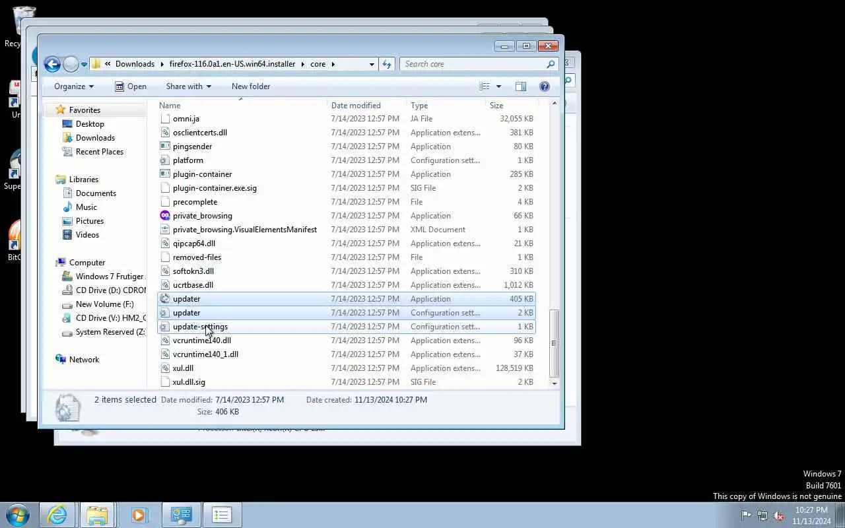This screenshot has width=845, height=528.
Task: Select the private_browsing application icon
Action: [x=165, y=216]
